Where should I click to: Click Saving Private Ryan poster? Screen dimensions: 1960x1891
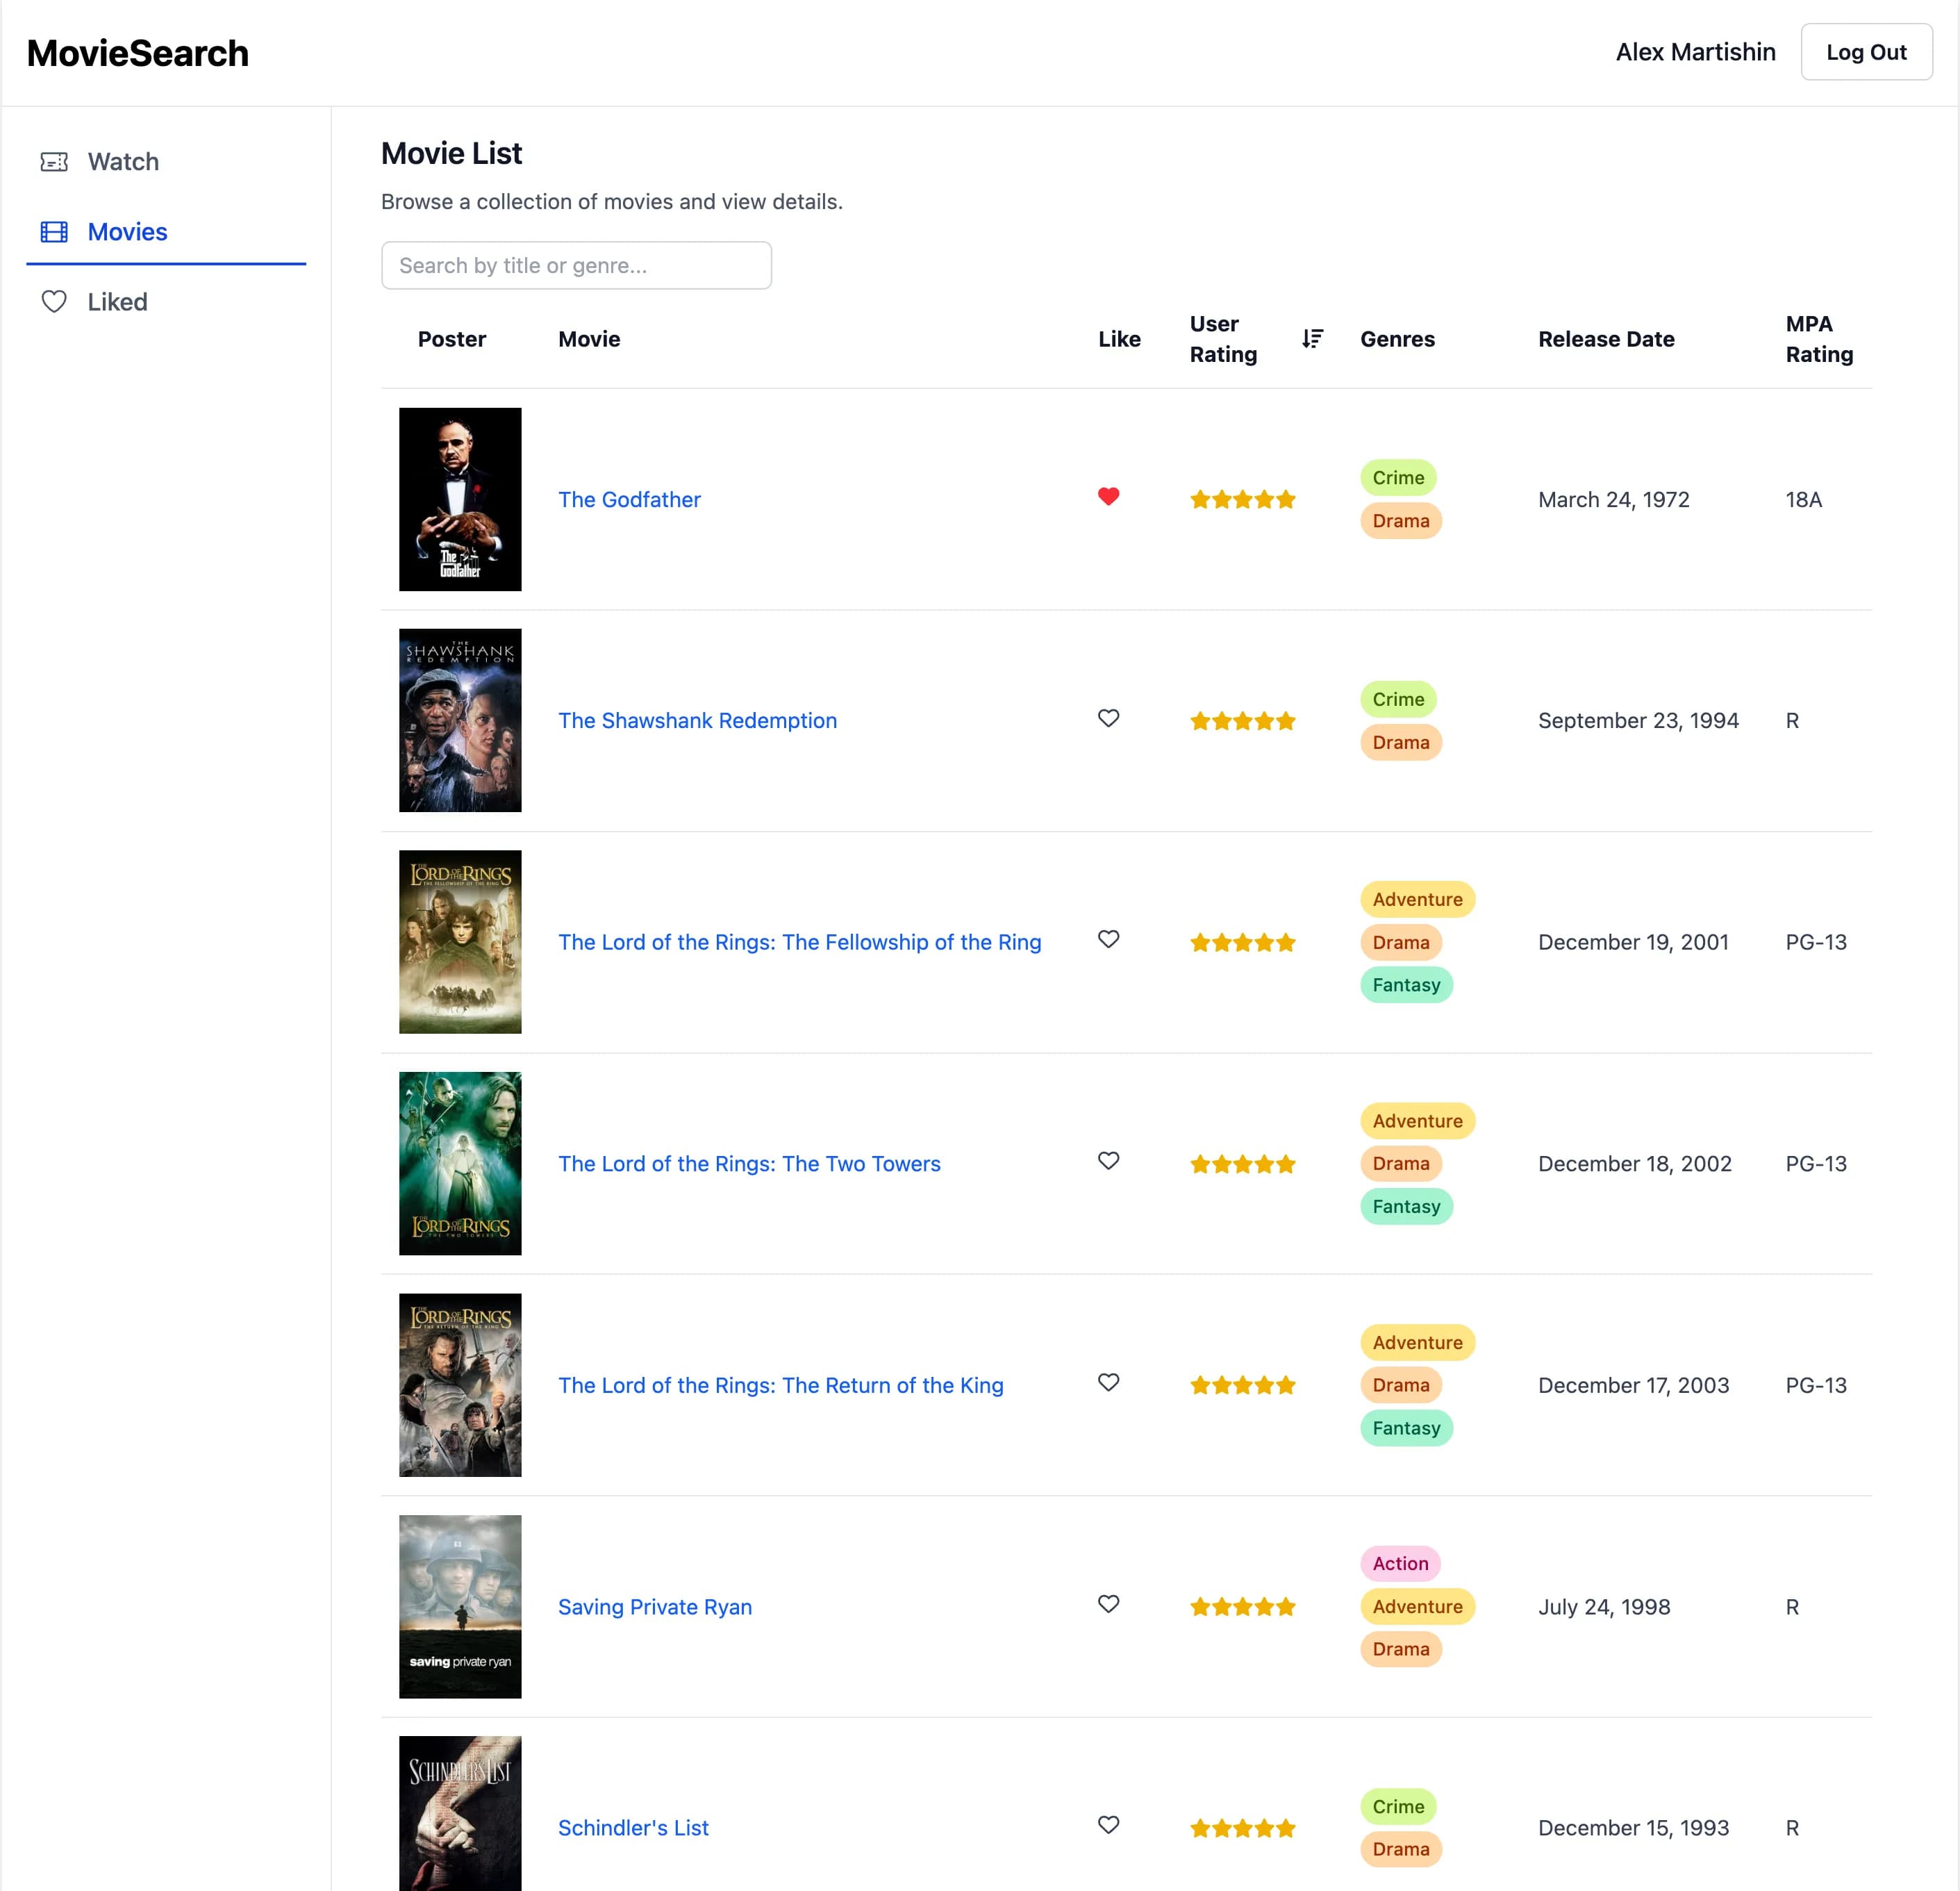point(460,1606)
